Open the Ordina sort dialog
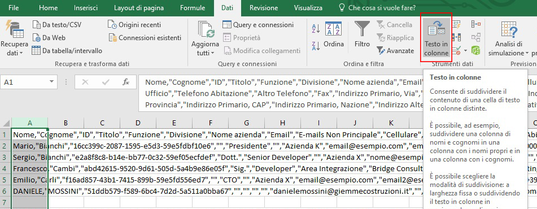 (334, 34)
